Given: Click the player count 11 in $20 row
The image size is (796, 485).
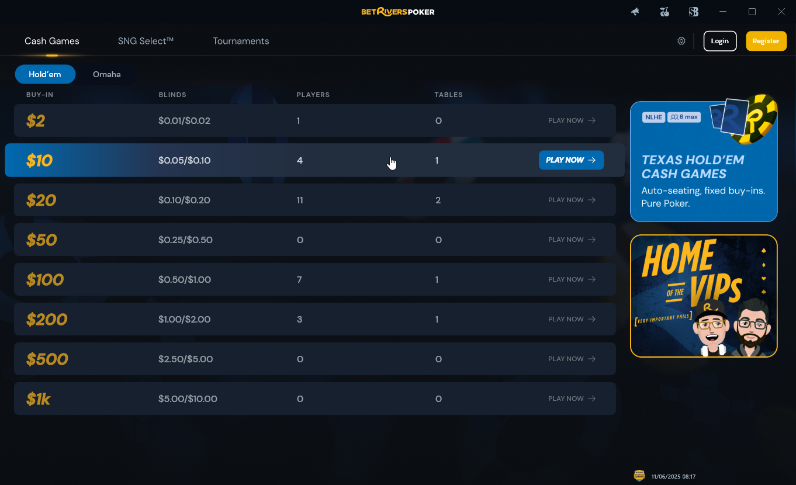Looking at the screenshot, I should [300, 200].
